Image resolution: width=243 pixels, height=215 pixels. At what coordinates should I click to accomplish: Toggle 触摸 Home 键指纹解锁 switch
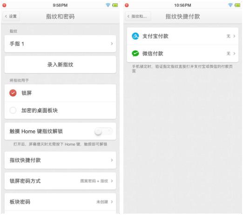tap(103, 131)
